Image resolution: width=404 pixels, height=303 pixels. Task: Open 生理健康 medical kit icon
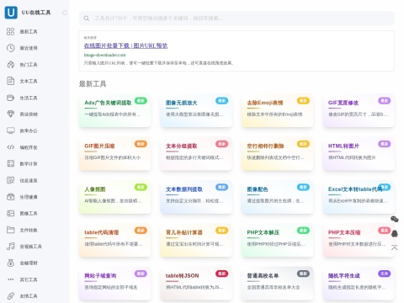[x=11, y=197]
